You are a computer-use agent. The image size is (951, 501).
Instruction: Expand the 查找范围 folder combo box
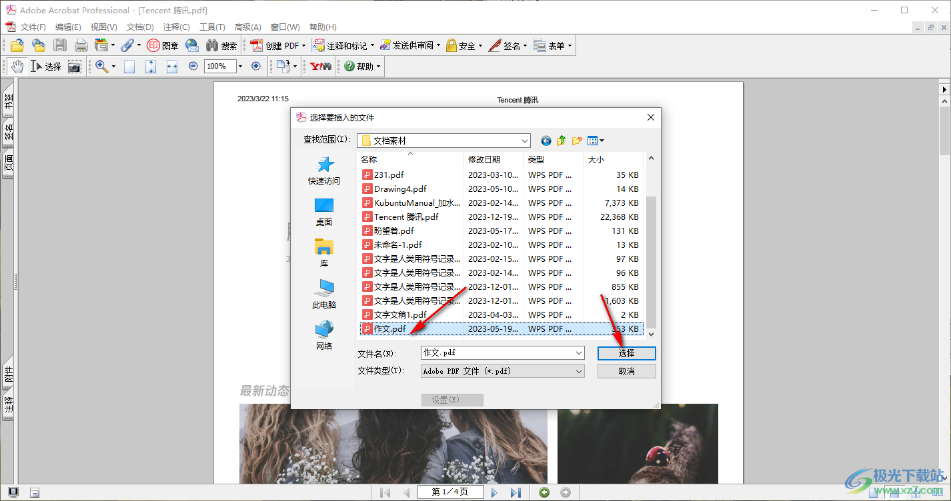click(443, 141)
